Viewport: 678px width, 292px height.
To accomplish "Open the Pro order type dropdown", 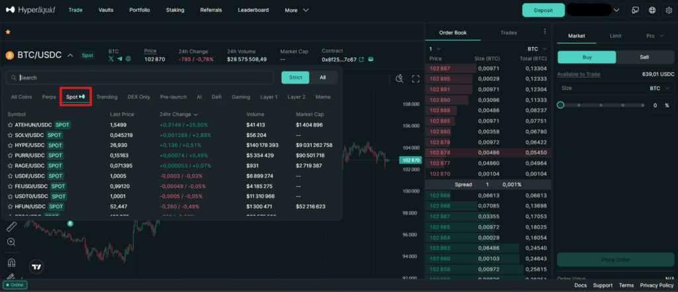I will 654,36.
